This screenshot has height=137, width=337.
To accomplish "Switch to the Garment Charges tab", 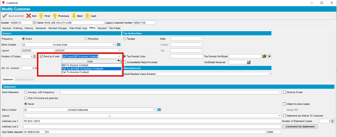I will coord(57,28).
